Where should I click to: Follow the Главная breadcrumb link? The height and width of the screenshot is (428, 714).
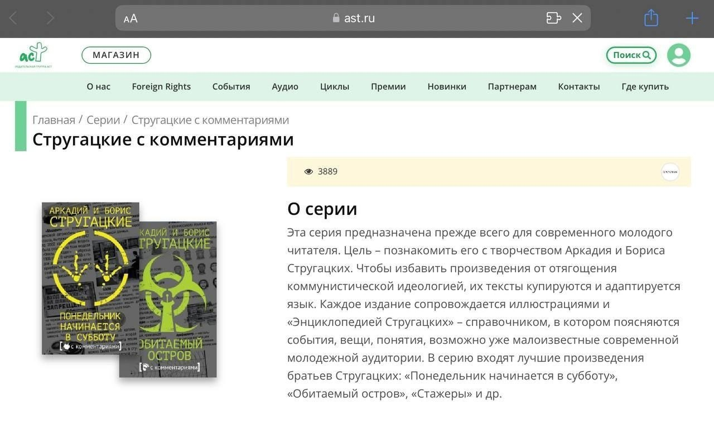pos(54,120)
